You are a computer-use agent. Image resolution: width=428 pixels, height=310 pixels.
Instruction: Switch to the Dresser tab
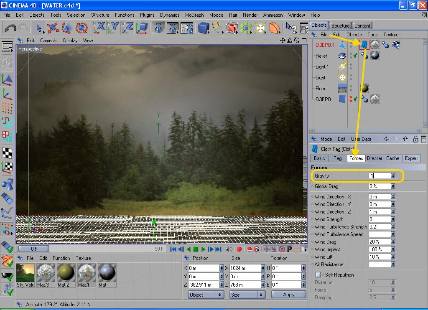coord(374,158)
